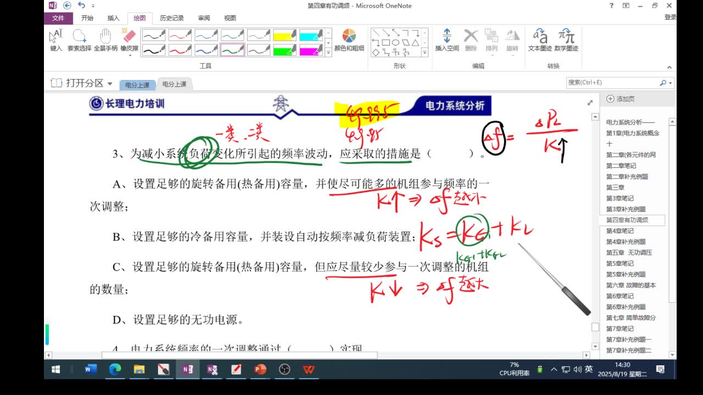Pick the triangle shape in shapes gallery
703x395 pixels.
pos(415,42)
